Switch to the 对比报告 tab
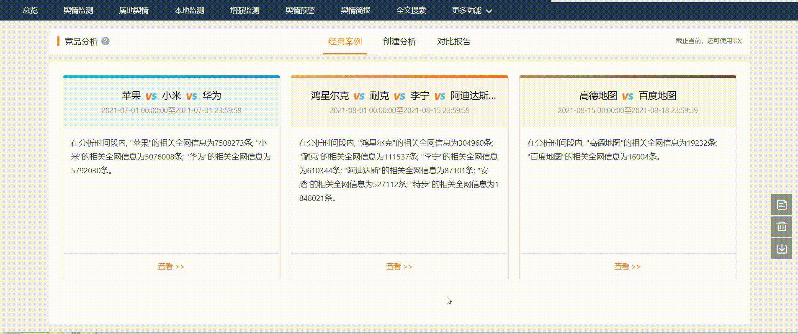The width and height of the screenshot is (798, 334). pyautogui.click(x=454, y=41)
